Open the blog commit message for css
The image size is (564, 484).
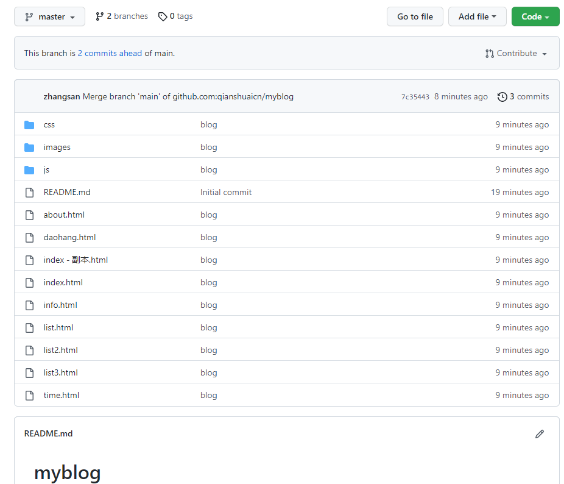click(x=209, y=124)
